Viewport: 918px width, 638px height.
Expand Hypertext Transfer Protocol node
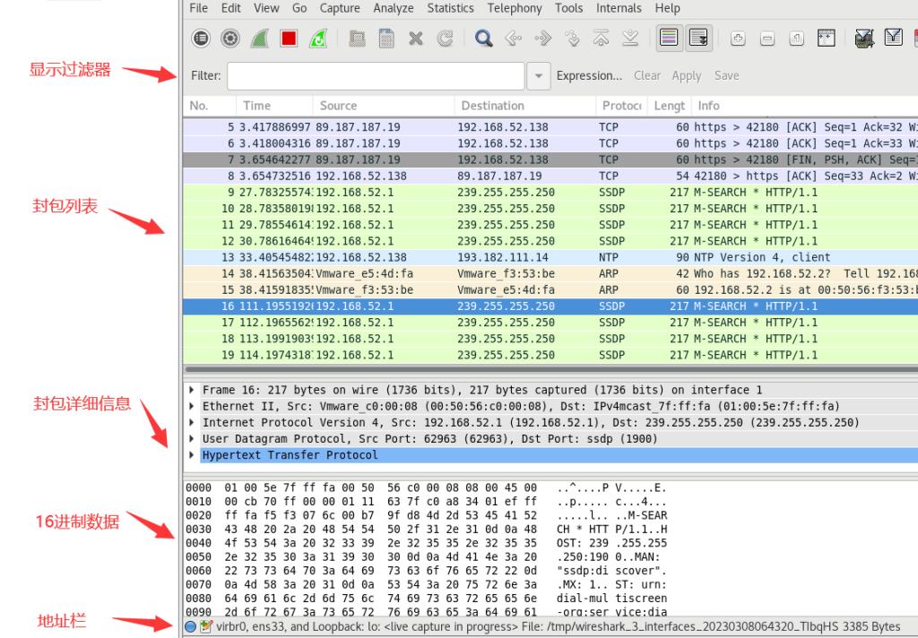(x=192, y=455)
